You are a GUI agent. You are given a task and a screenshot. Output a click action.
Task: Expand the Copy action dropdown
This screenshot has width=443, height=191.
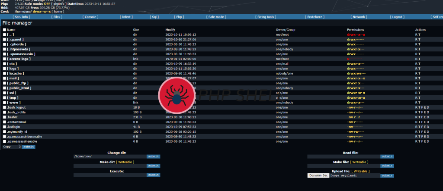point(12,147)
